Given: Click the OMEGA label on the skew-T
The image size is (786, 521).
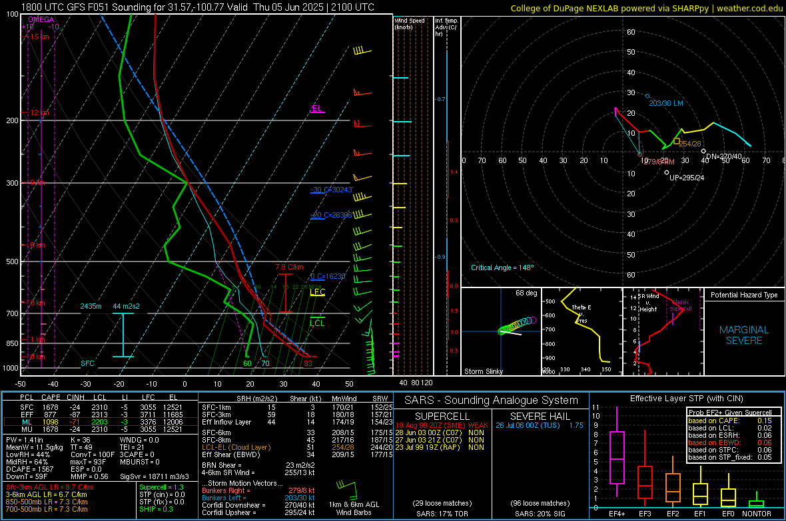Looking at the screenshot, I should (x=41, y=19).
